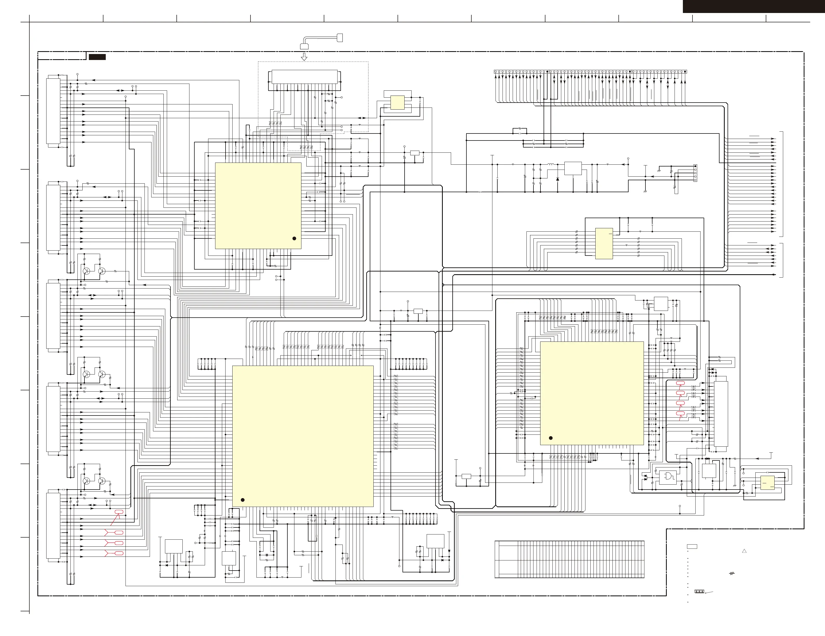Click the black label box at board's top-left
The image size is (825, 636).
(x=97, y=57)
